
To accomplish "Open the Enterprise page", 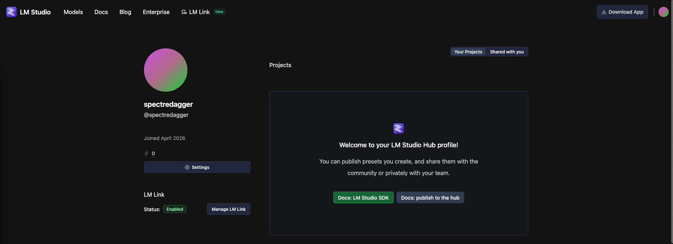I will (156, 12).
